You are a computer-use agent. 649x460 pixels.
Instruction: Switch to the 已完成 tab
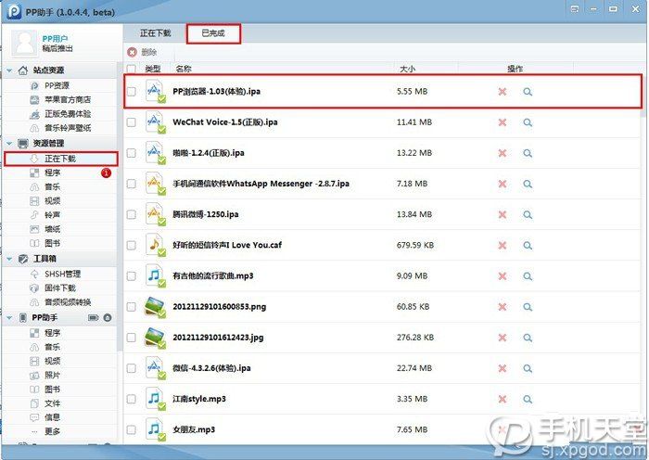pyautogui.click(x=213, y=33)
